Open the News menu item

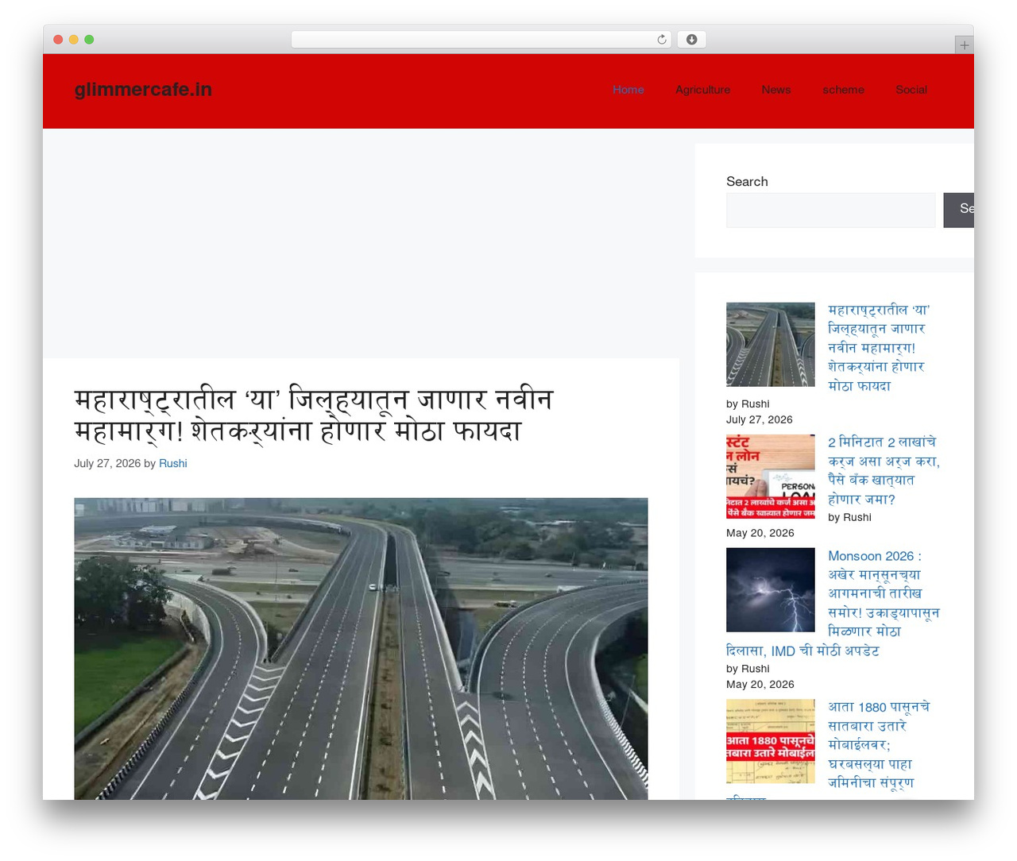[x=776, y=90]
